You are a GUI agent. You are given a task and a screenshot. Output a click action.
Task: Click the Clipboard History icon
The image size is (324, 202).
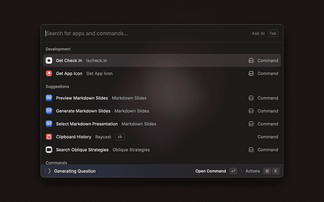[49, 137]
